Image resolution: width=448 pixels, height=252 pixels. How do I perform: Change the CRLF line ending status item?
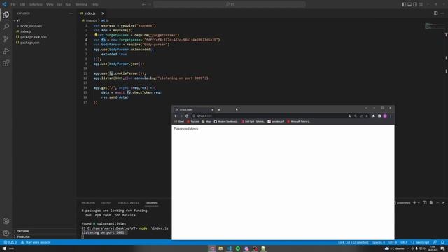(x=404, y=242)
